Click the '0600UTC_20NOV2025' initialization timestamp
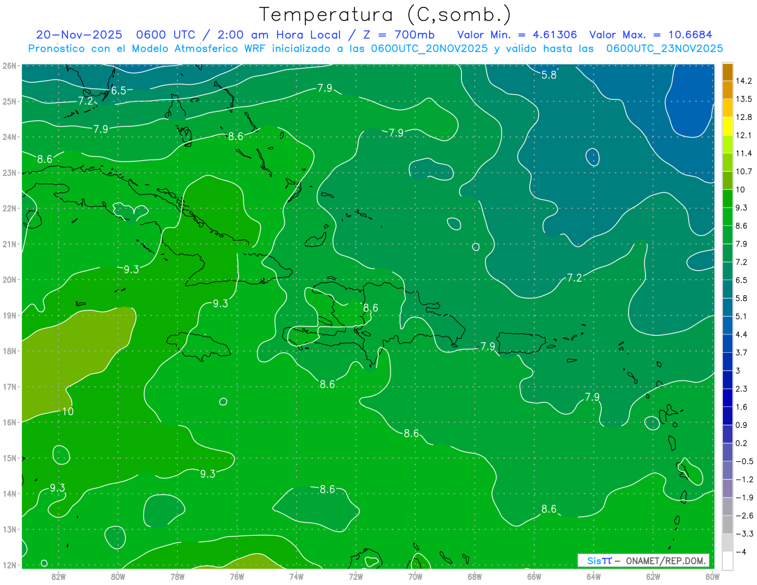Screen dimensions: 757x585 point(429,48)
